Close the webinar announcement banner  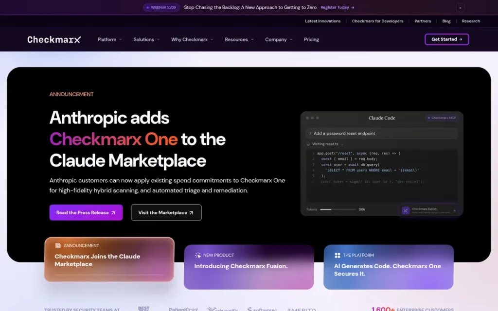coord(460,8)
